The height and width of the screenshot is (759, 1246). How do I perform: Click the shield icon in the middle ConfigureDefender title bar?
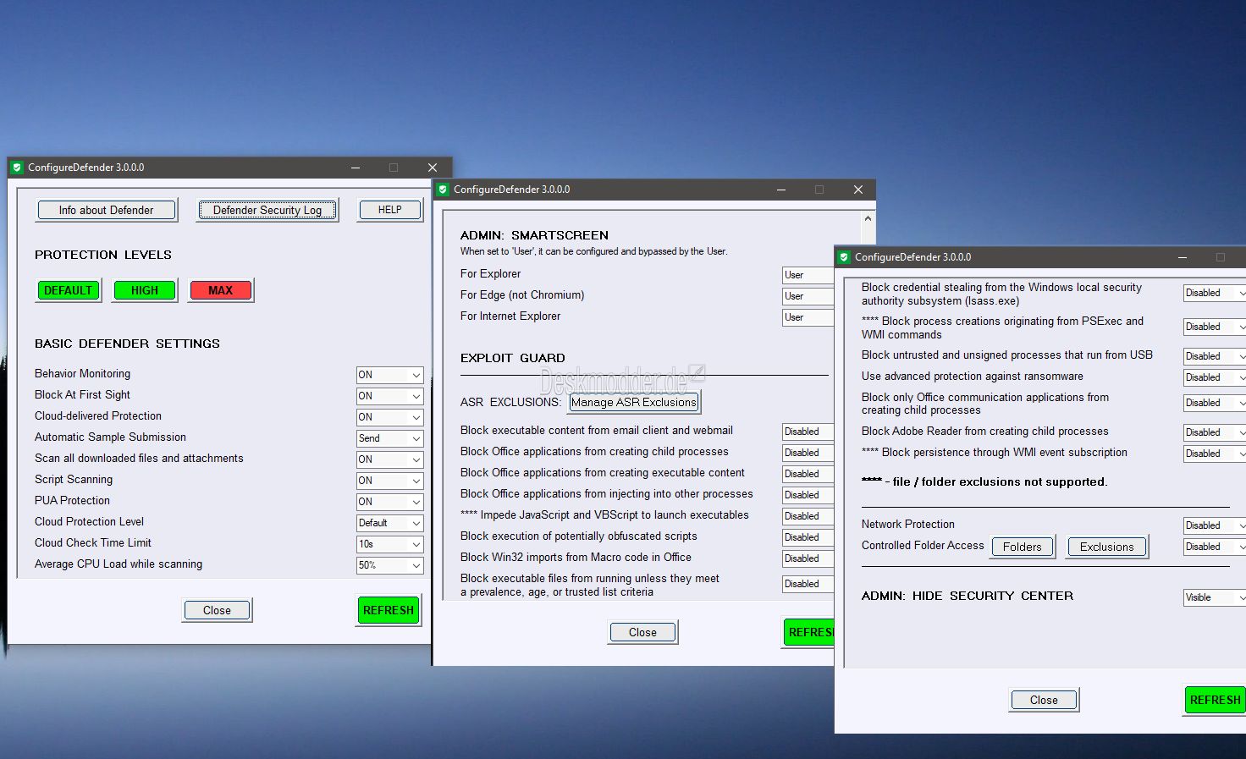coord(442,190)
